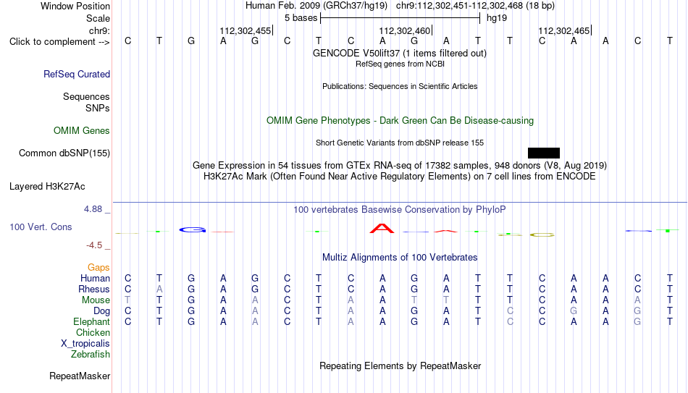This screenshot has width=688, height=393.
Task: Open the RefSeq Curated track label
Action: point(76,74)
